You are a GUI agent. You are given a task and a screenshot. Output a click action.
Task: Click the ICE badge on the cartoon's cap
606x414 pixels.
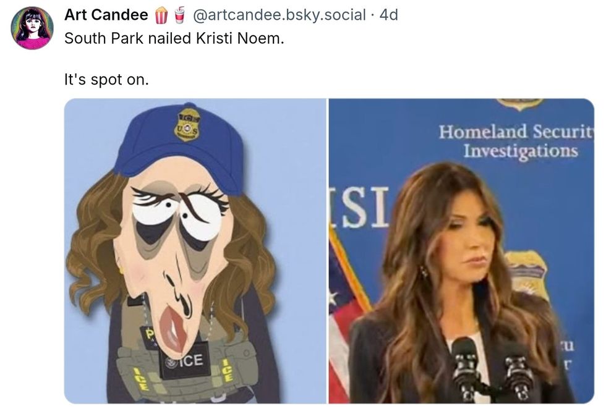(x=188, y=124)
